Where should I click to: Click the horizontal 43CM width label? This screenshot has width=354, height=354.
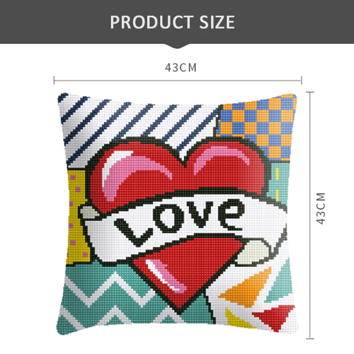(x=181, y=68)
